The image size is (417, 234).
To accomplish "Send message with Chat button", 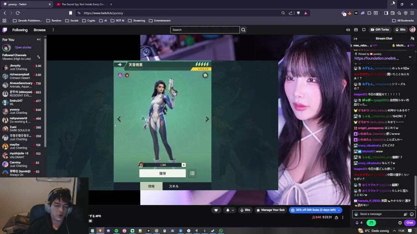I will pyautogui.click(x=410, y=223).
